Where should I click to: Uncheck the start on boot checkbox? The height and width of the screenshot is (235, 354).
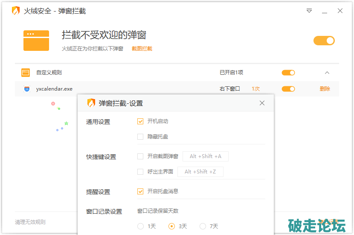tap(140, 121)
